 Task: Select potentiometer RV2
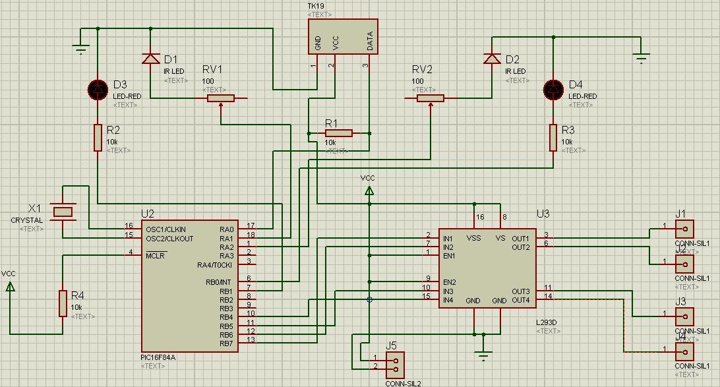coord(431,98)
